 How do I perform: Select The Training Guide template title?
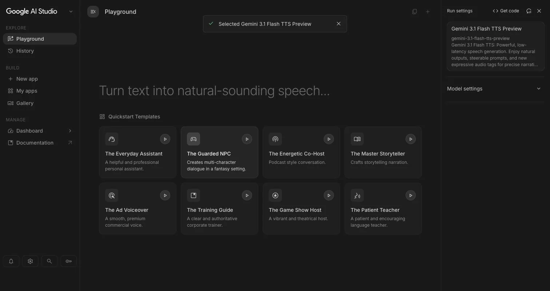(210, 210)
